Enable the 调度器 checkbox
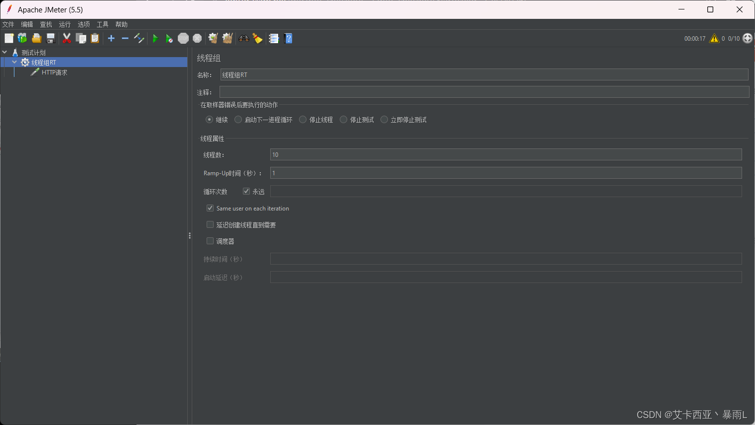The image size is (755, 425). coord(210,241)
